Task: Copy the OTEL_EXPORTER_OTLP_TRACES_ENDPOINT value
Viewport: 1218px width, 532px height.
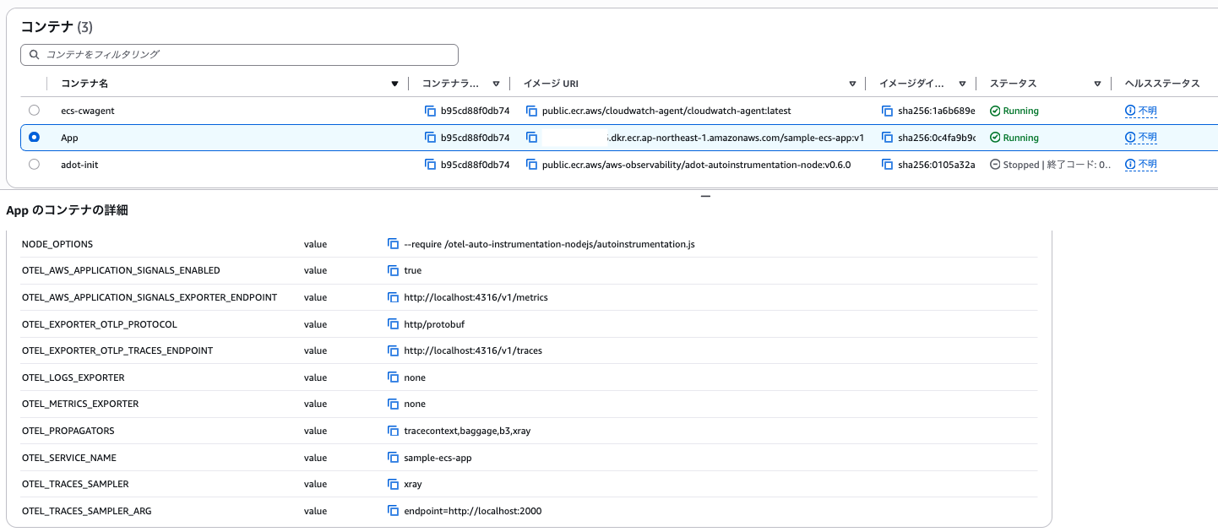Action: 393,350
